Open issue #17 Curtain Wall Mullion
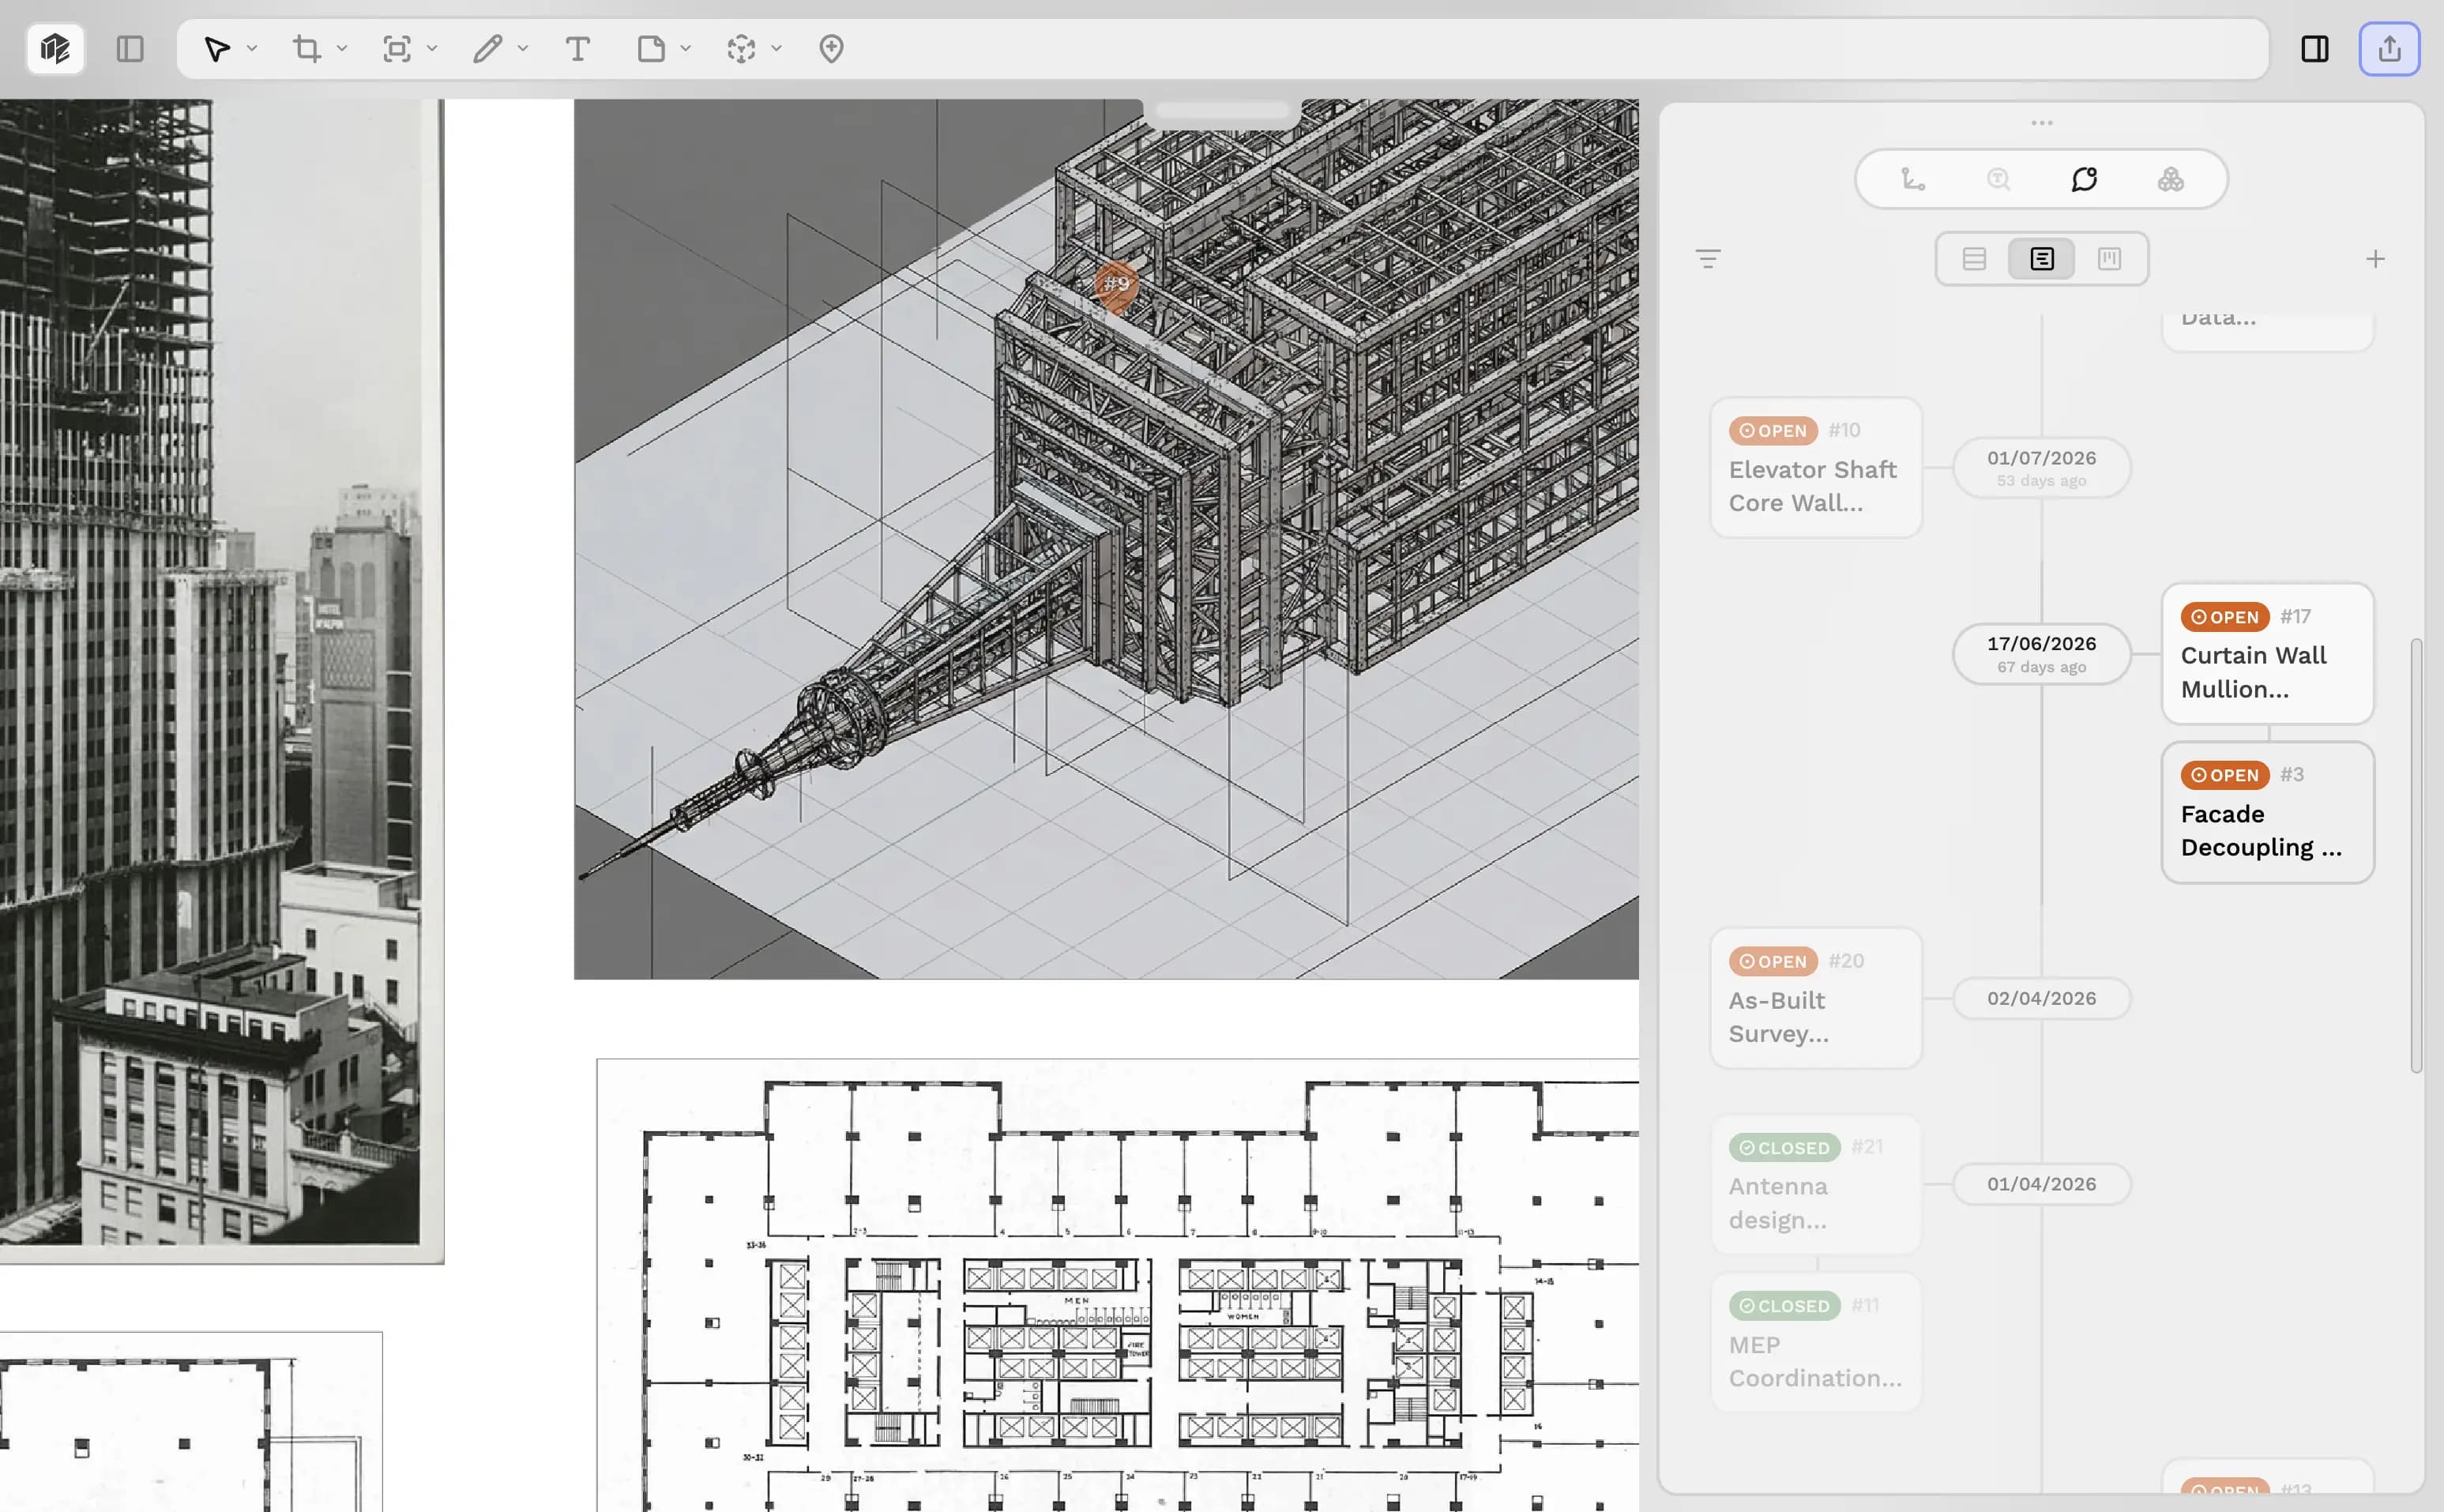 click(x=2267, y=654)
